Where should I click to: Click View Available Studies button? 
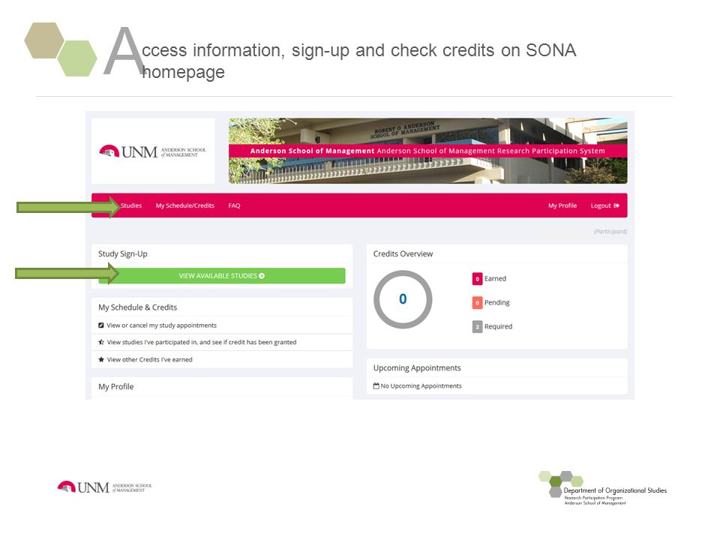[222, 275]
